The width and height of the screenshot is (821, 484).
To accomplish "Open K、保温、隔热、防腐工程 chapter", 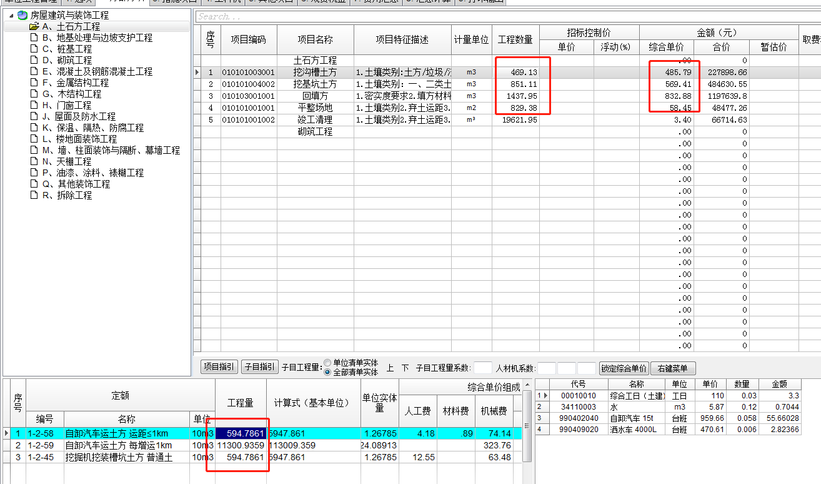I will tap(92, 128).
